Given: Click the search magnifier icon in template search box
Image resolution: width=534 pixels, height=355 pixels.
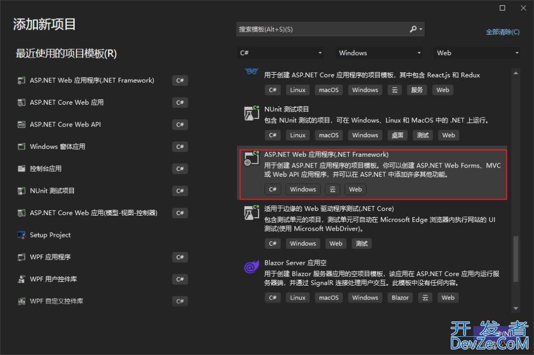Looking at the screenshot, I should click(x=413, y=29).
